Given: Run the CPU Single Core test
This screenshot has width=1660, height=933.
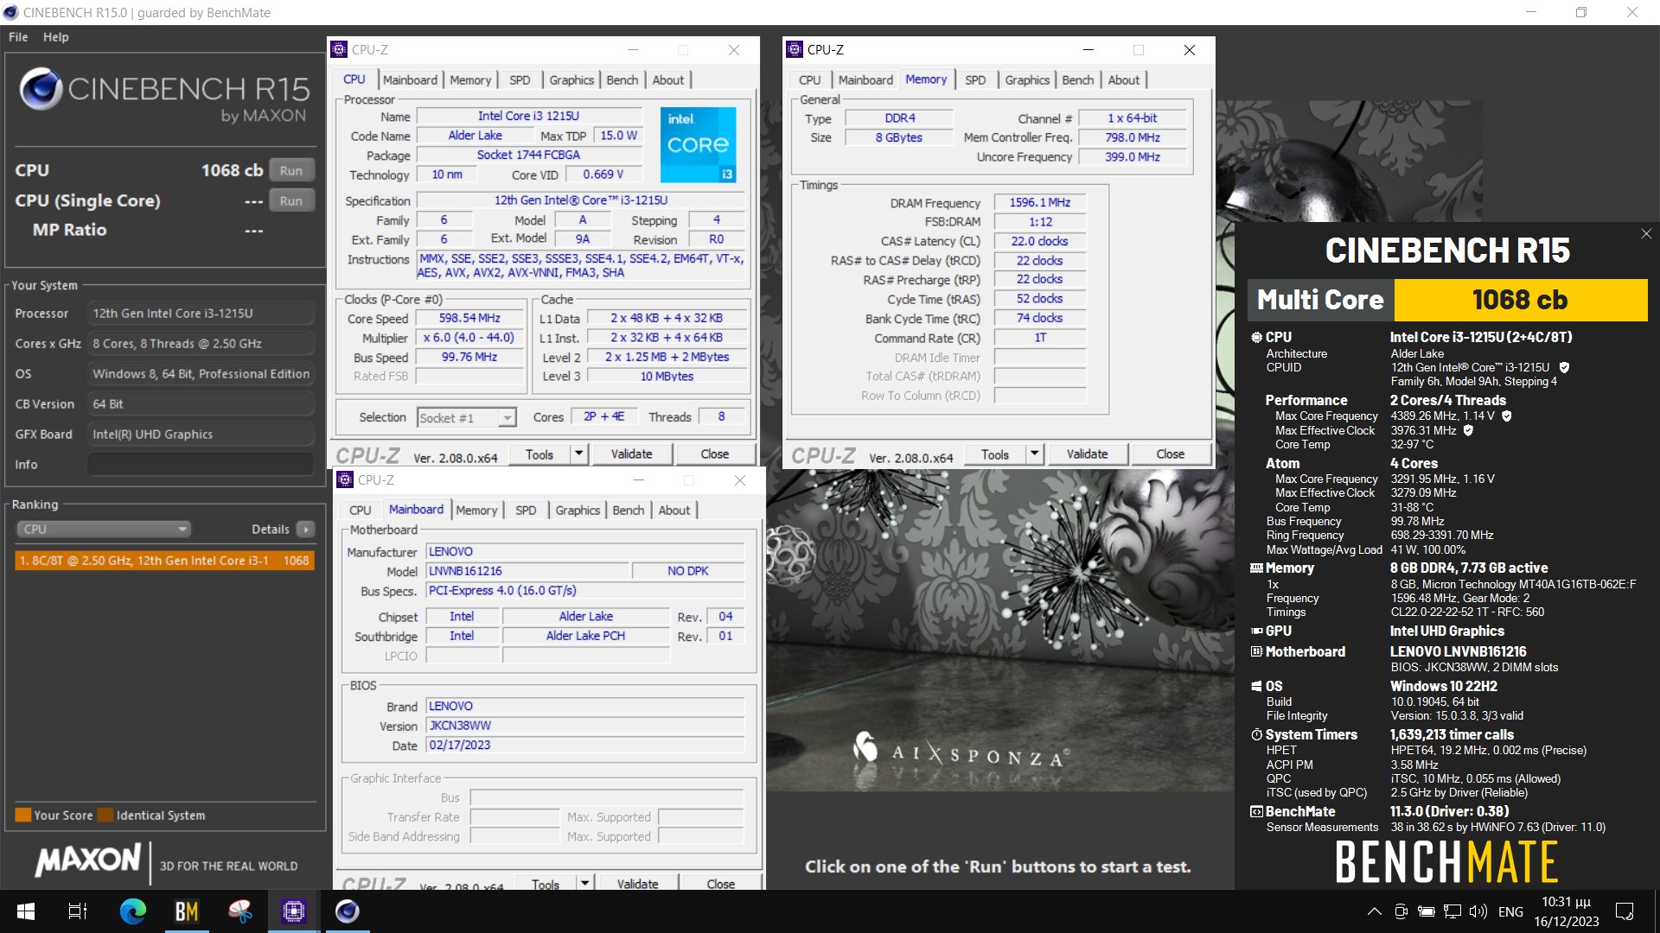Looking at the screenshot, I should coord(291,200).
